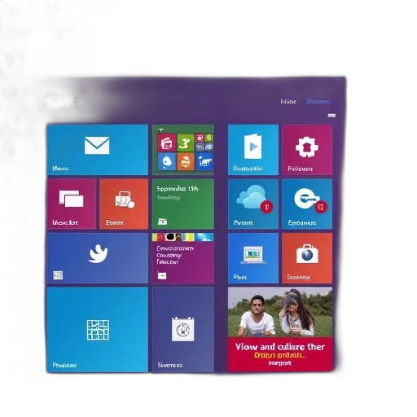Open the Mail tile with envelope icon
Viewport: 417px width, 417px height.
point(98,150)
